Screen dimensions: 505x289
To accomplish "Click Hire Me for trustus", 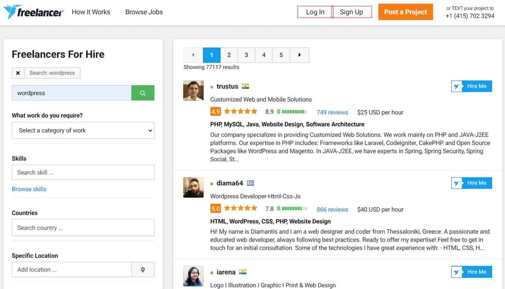I will point(471,86).
